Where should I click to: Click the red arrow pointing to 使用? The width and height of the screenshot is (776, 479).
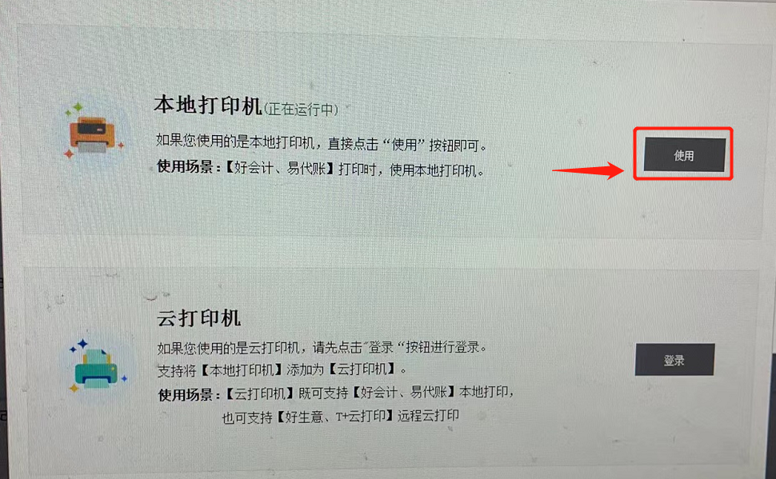point(588,170)
